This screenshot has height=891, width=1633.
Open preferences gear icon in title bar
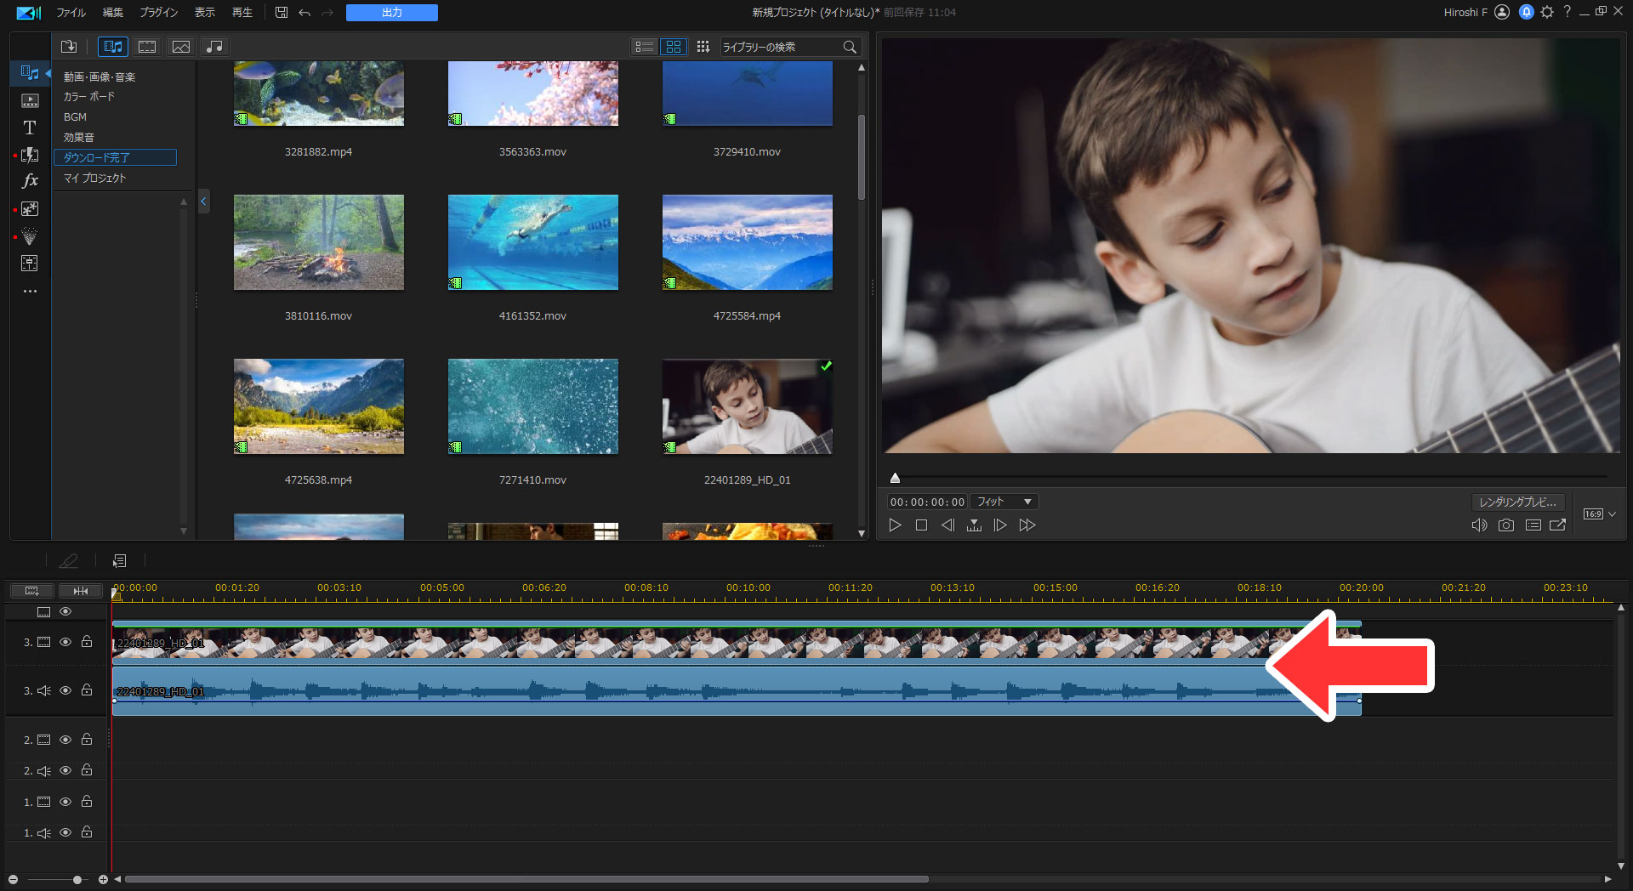click(x=1547, y=12)
